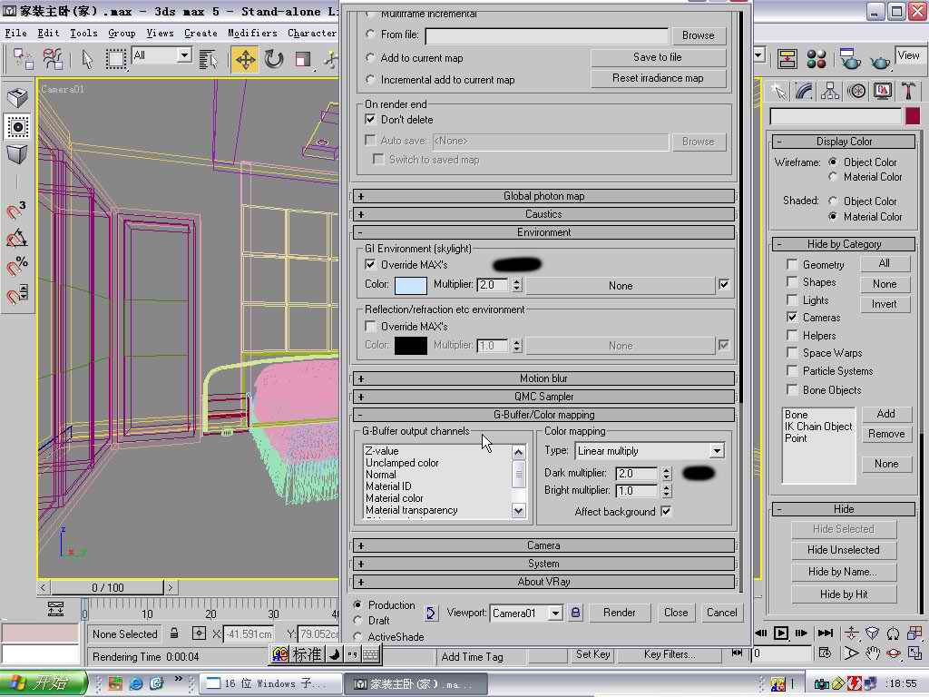The width and height of the screenshot is (929, 697).
Task: Click the Pan view hand icon
Action: coord(873,653)
